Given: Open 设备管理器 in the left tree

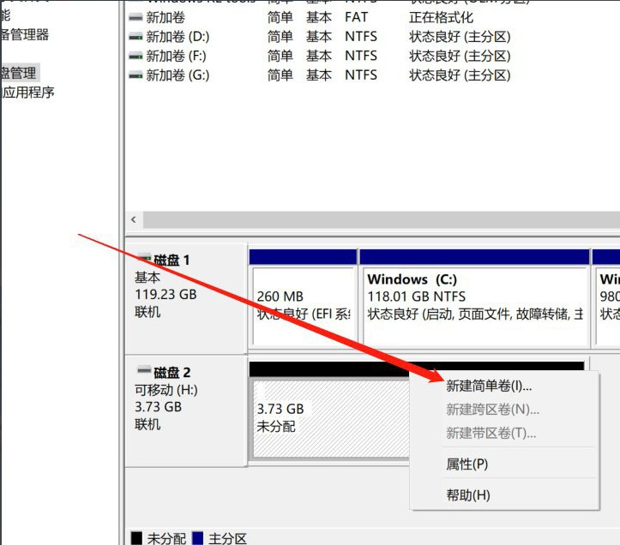Looking at the screenshot, I should pyautogui.click(x=24, y=35).
